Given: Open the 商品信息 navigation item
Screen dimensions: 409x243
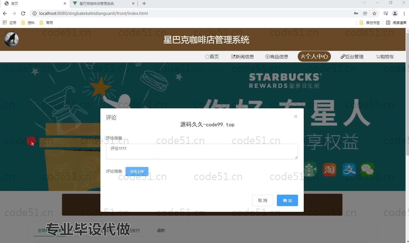Looking at the screenshot, I should 277,57.
